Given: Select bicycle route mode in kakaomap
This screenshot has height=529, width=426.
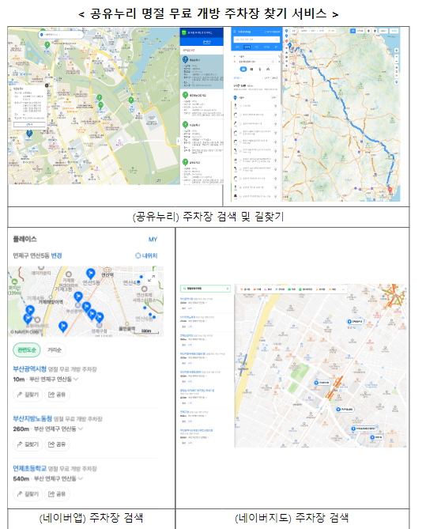Looking at the screenshot, I should coord(268,69).
